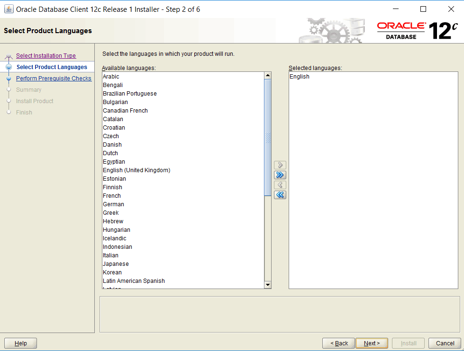464x351 pixels.
Task: Select Czech in Available languages
Action: pos(183,136)
